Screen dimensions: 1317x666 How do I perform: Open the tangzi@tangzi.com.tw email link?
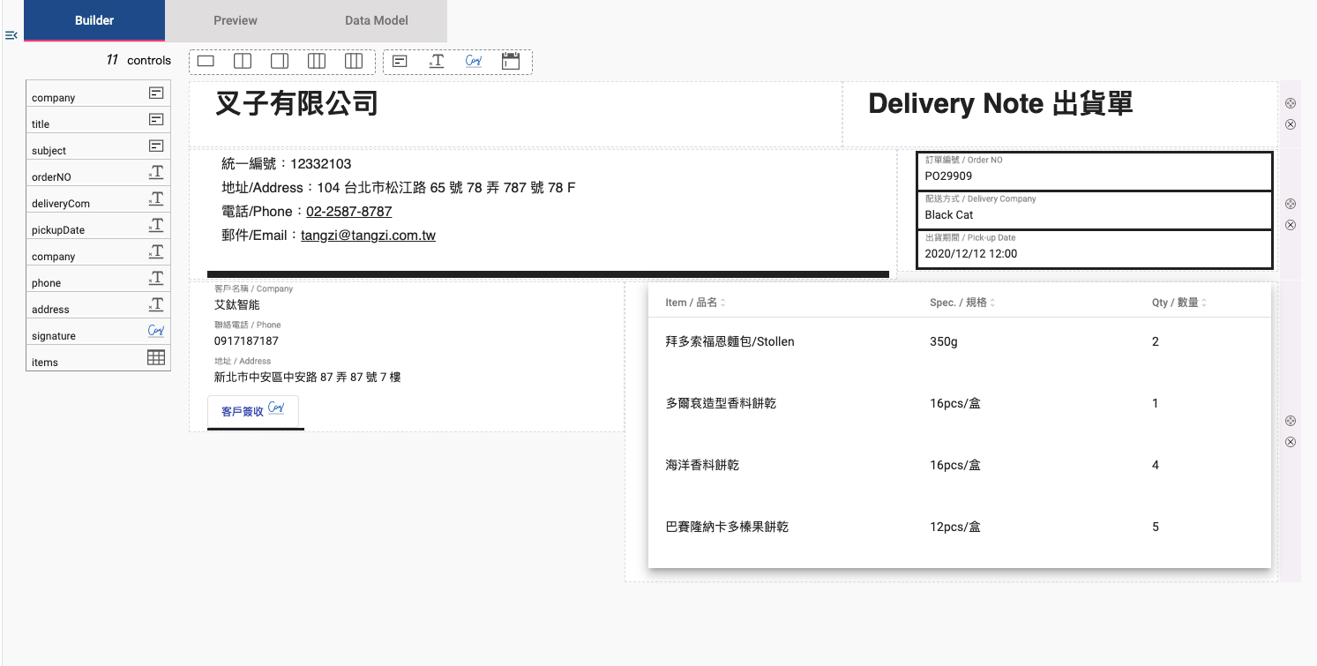[368, 236]
